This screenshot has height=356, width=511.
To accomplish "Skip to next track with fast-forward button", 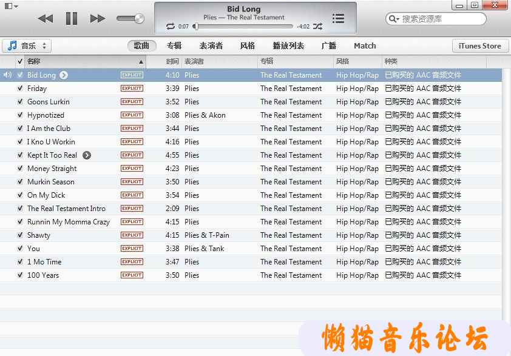I will point(98,19).
